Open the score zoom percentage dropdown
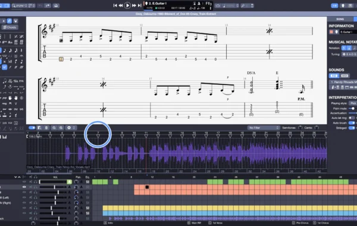357x226 pixels. pyautogui.click(x=20, y=5)
